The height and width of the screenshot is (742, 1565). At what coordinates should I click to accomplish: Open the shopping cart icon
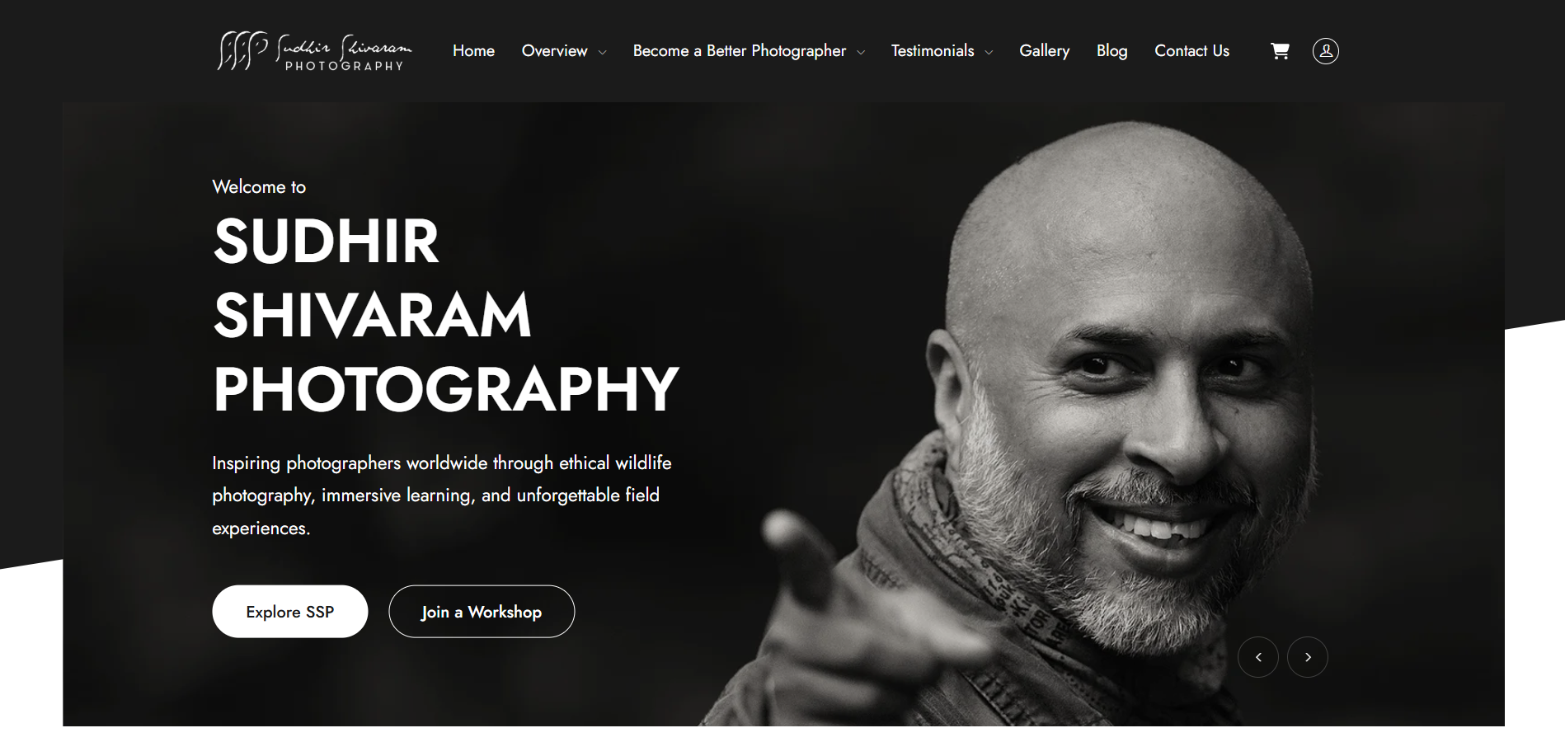click(x=1280, y=51)
